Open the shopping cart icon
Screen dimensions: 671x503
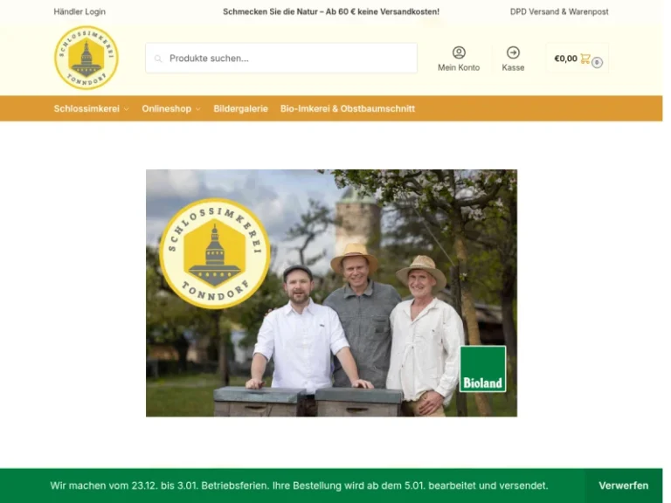tap(585, 59)
